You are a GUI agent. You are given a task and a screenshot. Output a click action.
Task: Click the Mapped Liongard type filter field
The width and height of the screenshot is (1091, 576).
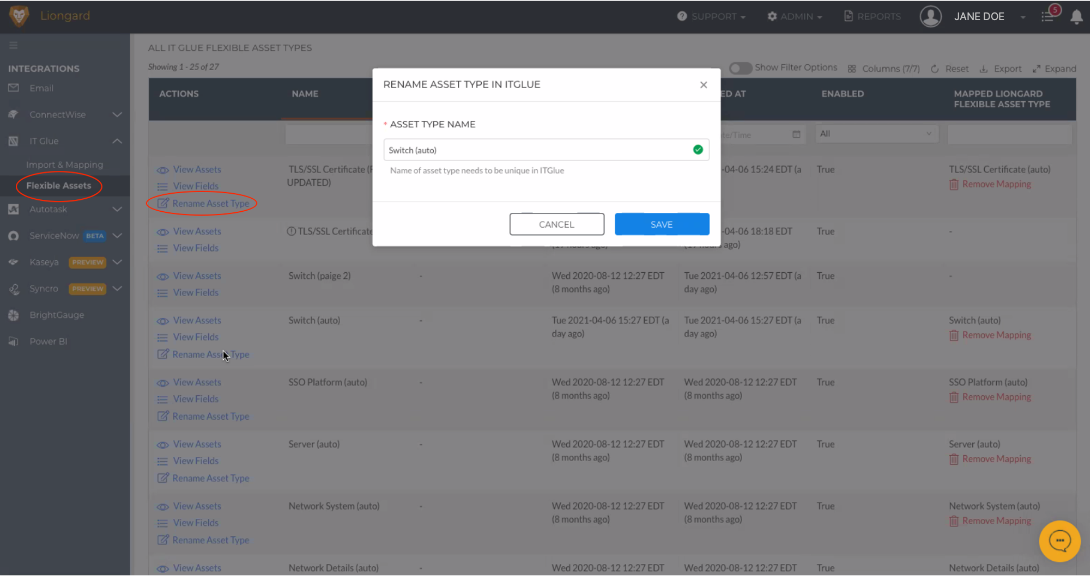click(x=1009, y=134)
